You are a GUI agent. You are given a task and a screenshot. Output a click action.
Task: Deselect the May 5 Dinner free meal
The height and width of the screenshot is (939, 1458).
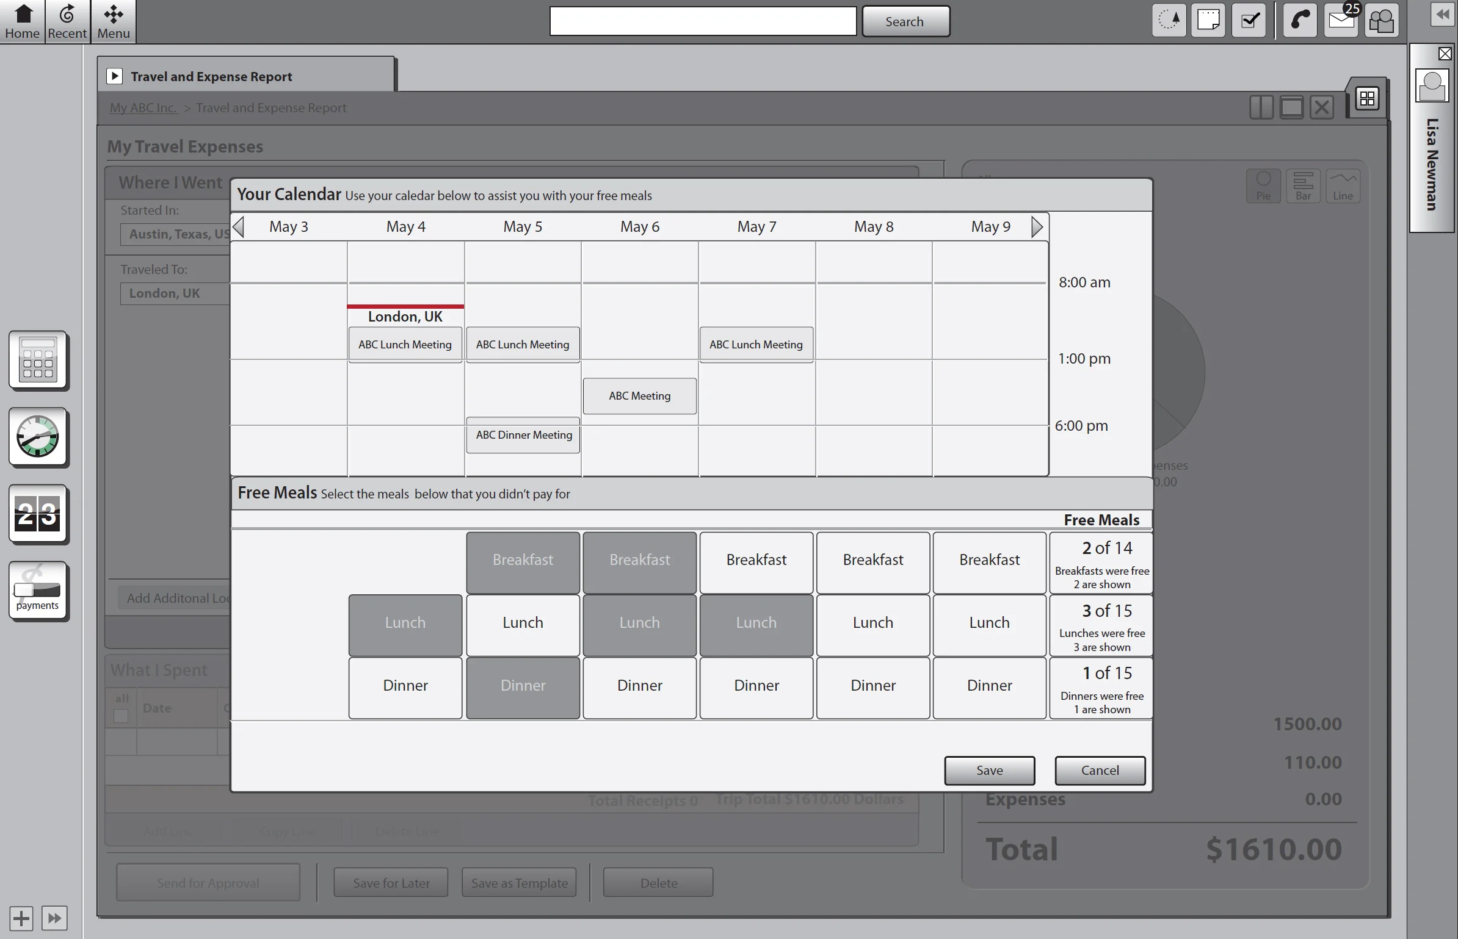[x=523, y=686]
